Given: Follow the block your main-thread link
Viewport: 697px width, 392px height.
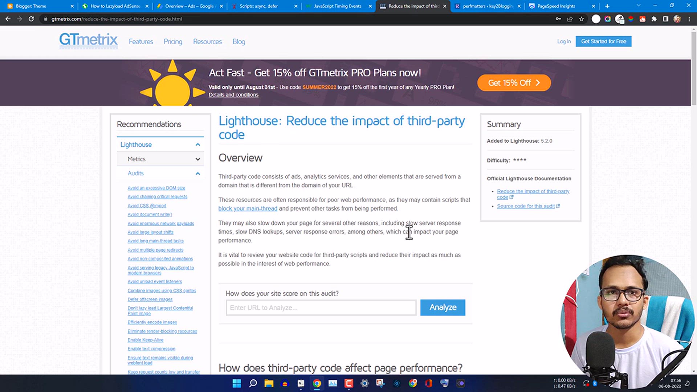Looking at the screenshot, I should [x=248, y=209].
